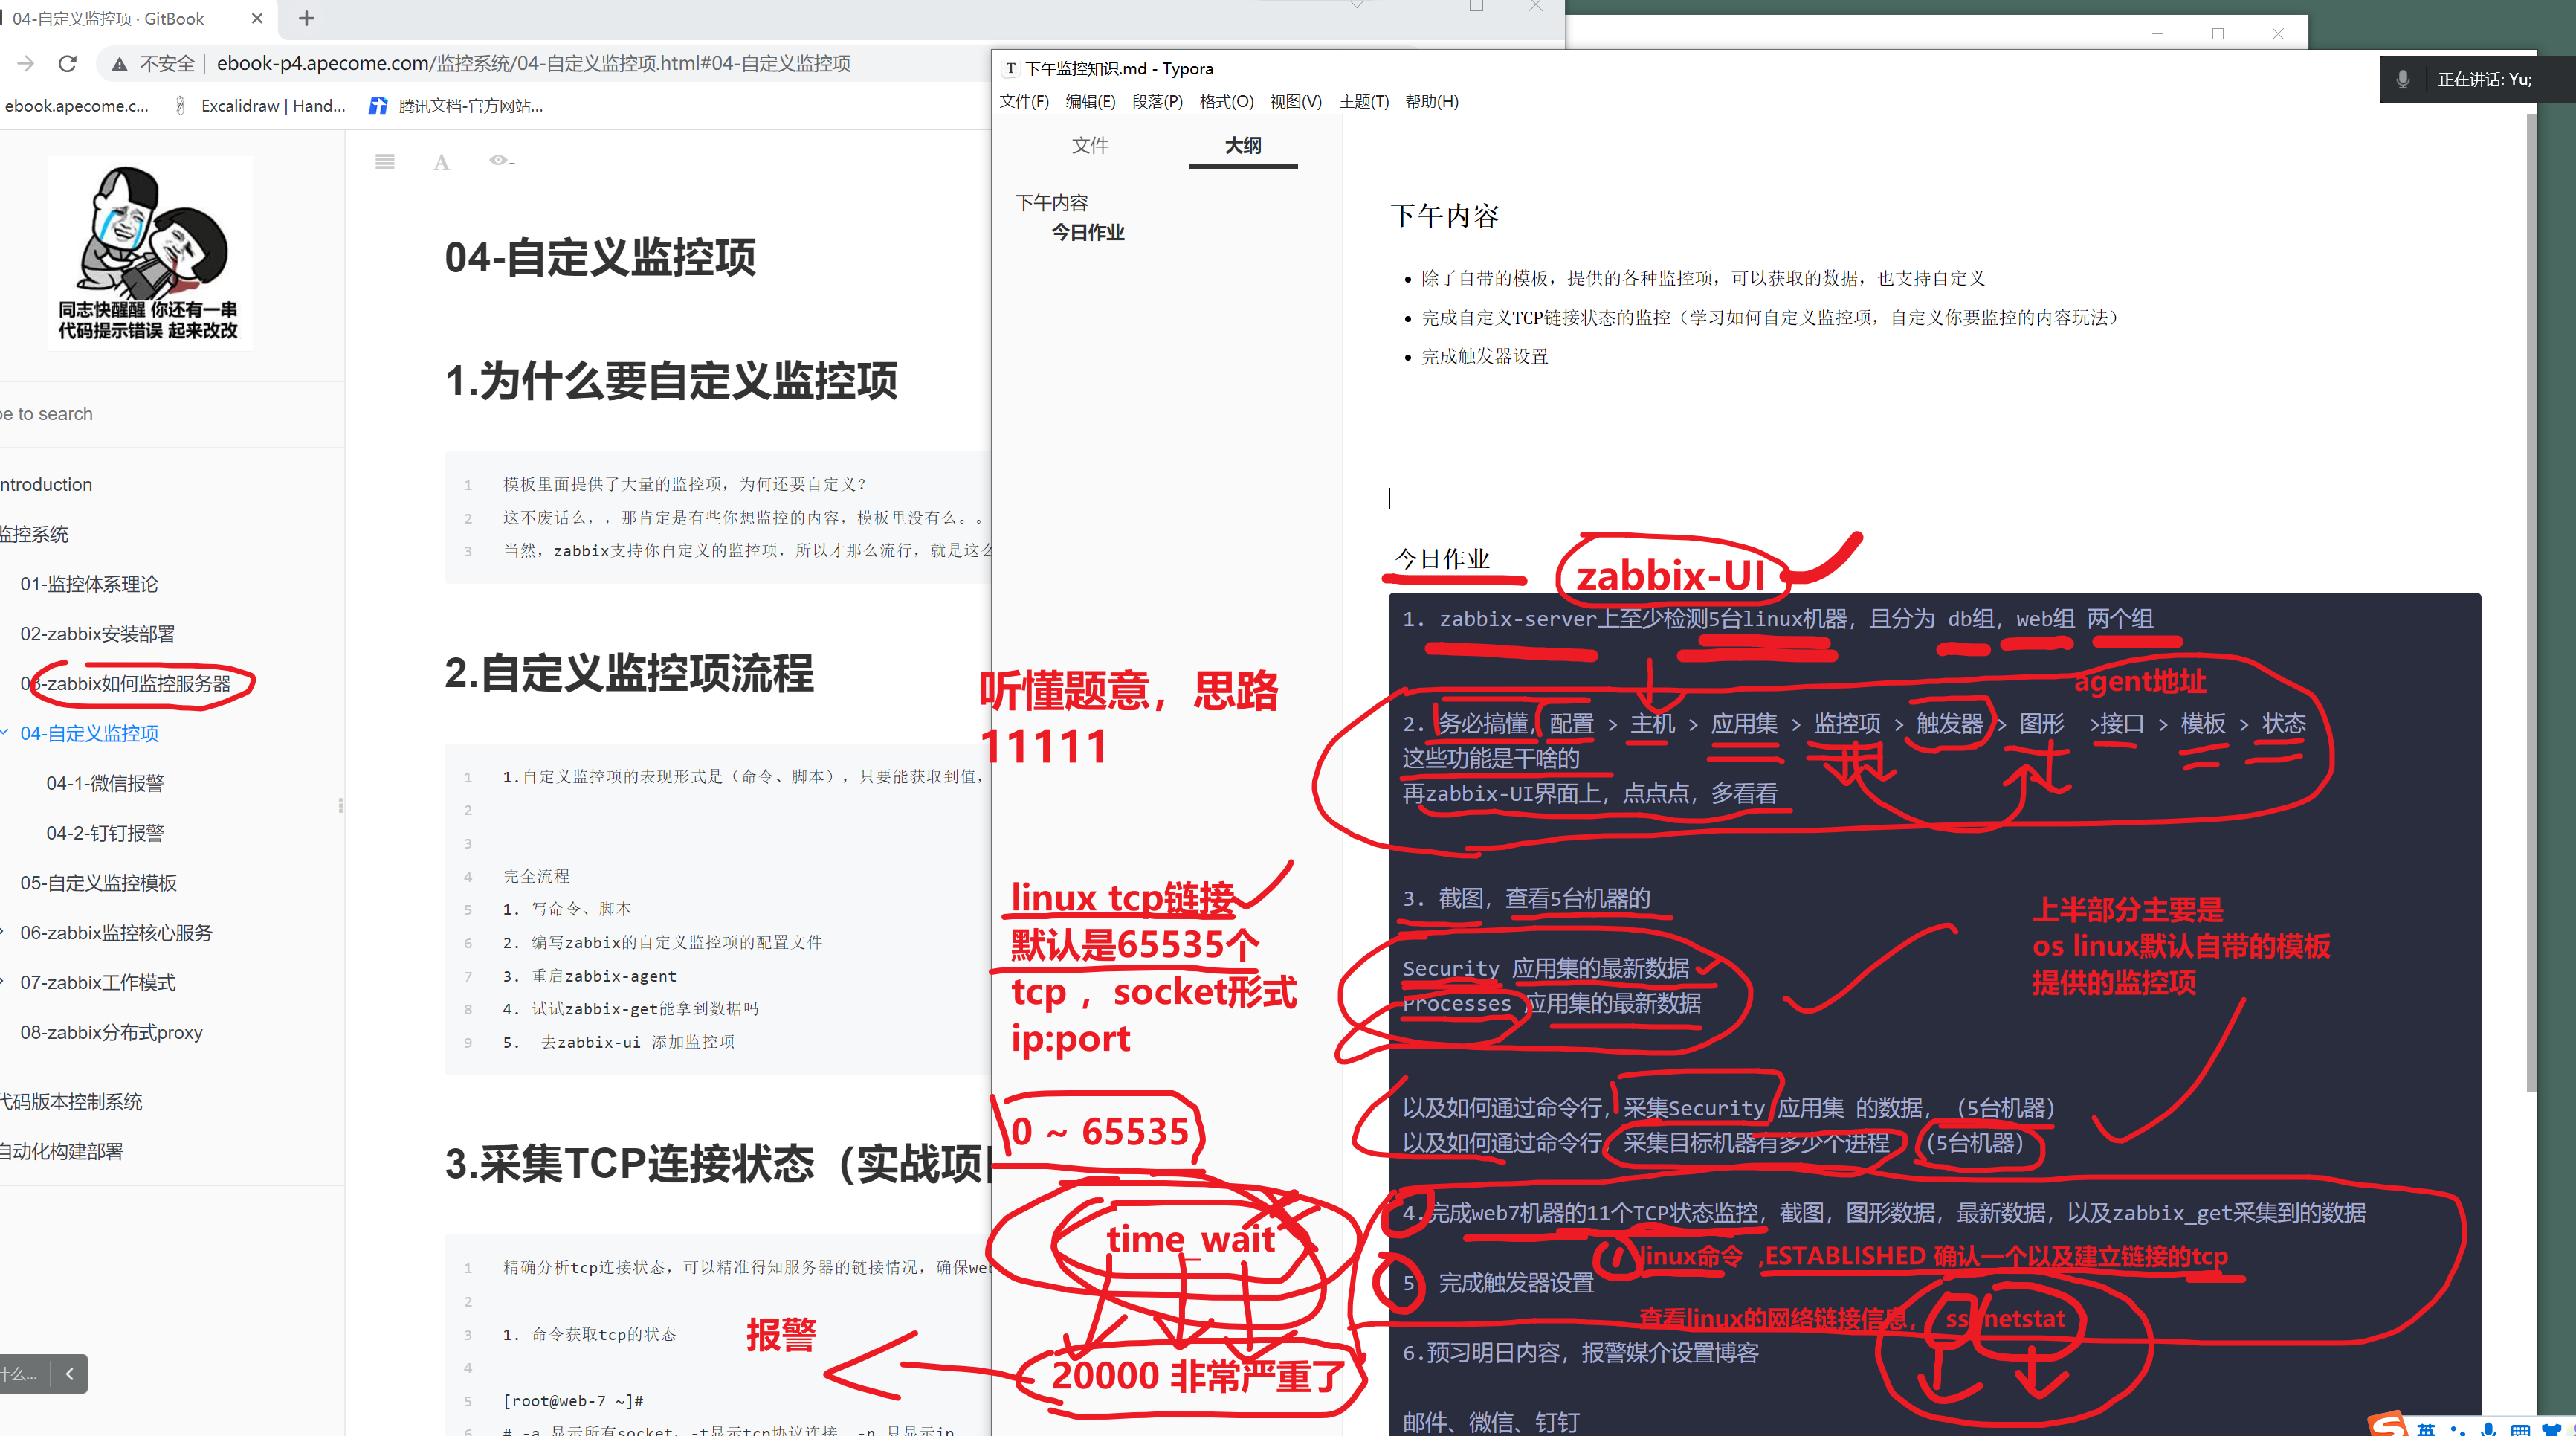Open Typora 帮助(H) menu
2576x1436 pixels.
pyautogui.click(x=1431, y=101)
